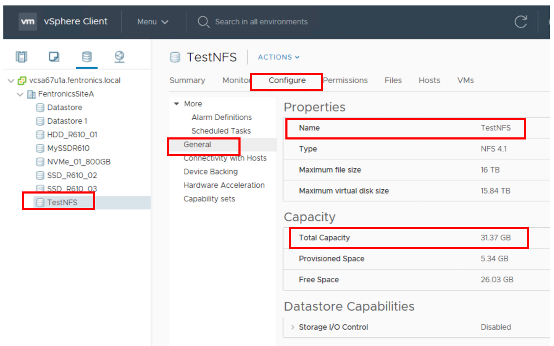Click the search magnifier icon
This screenshot has height=346, width=554.
203,22
